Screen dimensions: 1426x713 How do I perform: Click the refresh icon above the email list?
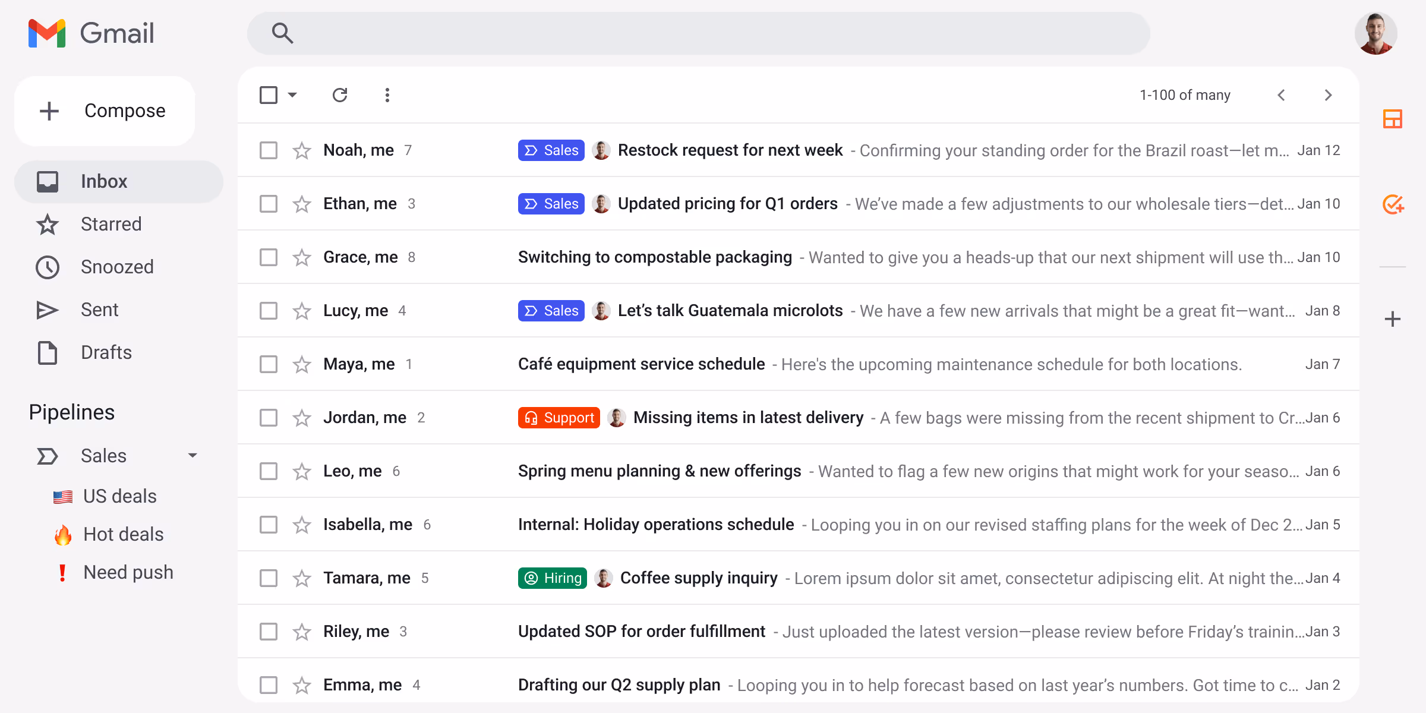(x=340, y=94)
